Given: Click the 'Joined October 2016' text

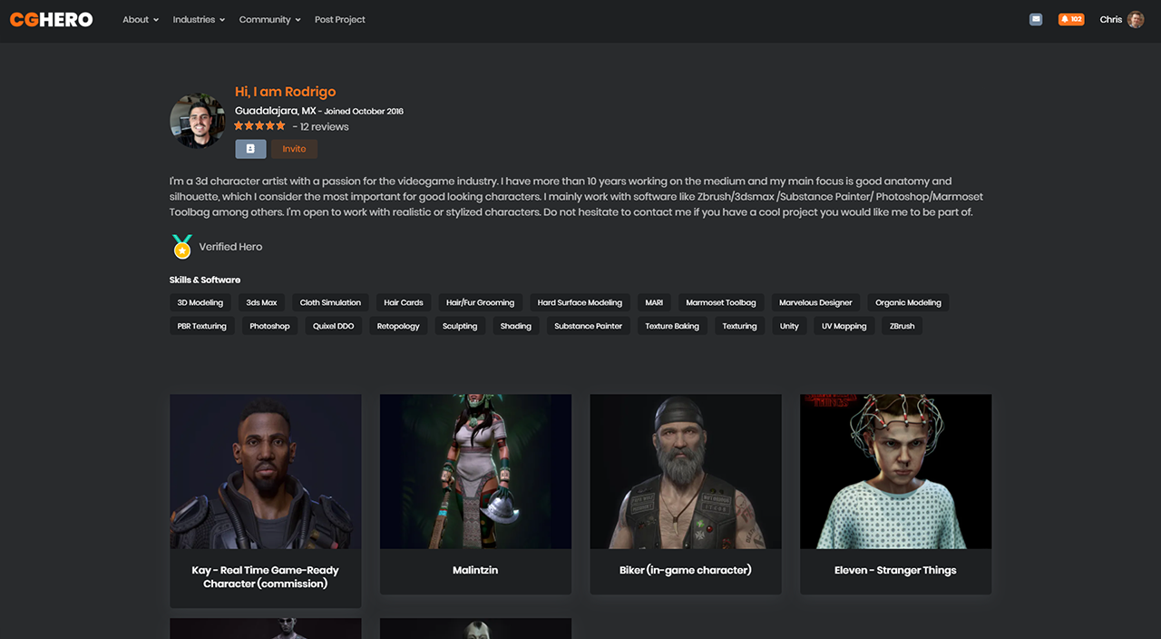Looking at the screenshot, I should (364, 112).
